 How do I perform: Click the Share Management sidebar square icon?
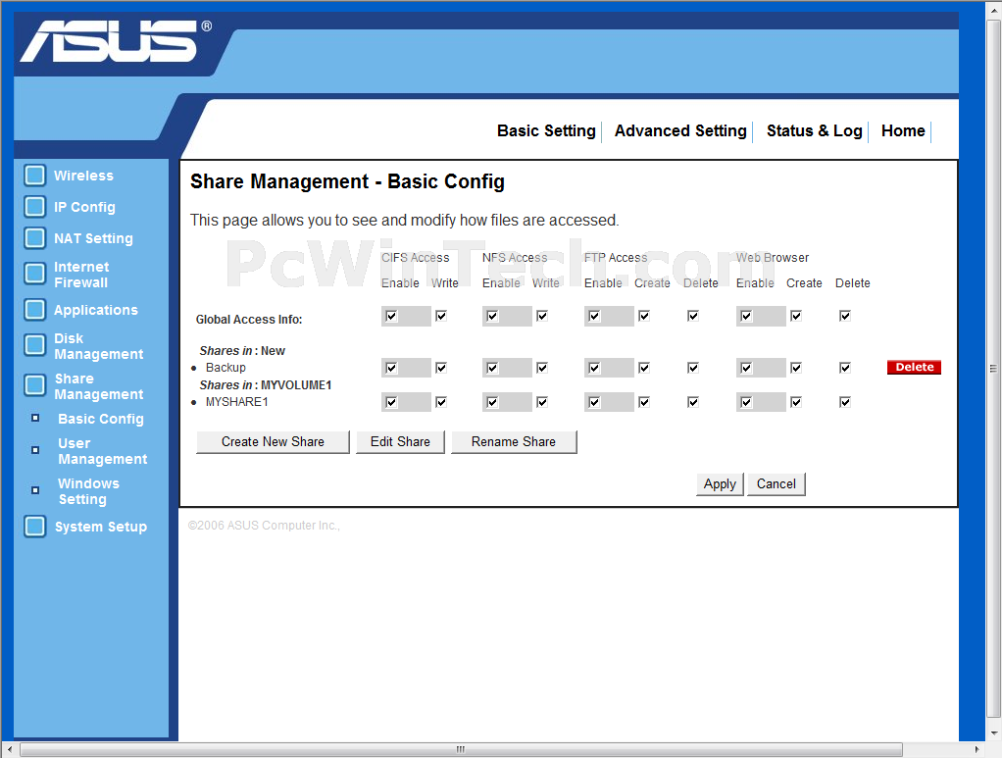(34, 385)
